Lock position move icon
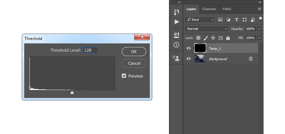 click(213, 38)
